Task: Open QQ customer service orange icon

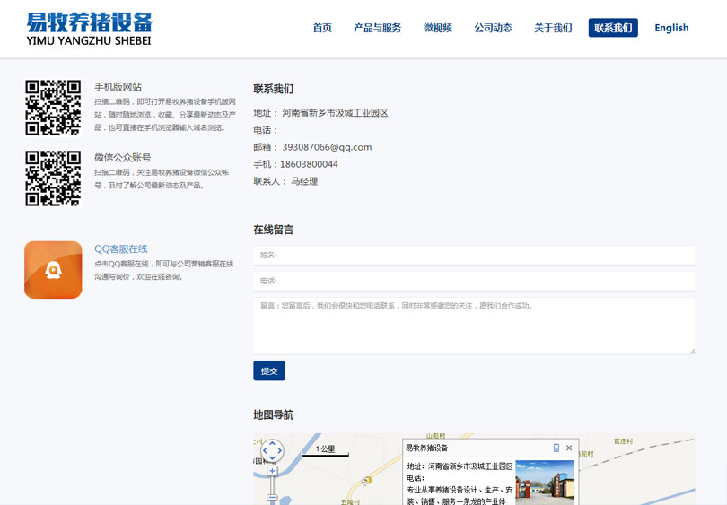Action: [53, 269]
